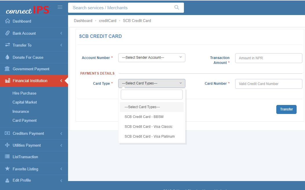This screenshot has width=305, height=190.
Task: Click the Donate For Cause droplet icon
Action: (8, 57)
